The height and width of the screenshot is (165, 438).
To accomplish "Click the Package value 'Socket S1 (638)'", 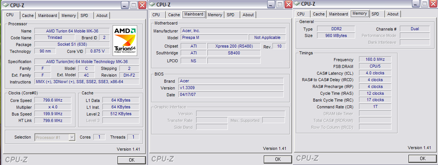I will (x=72, y=44).
